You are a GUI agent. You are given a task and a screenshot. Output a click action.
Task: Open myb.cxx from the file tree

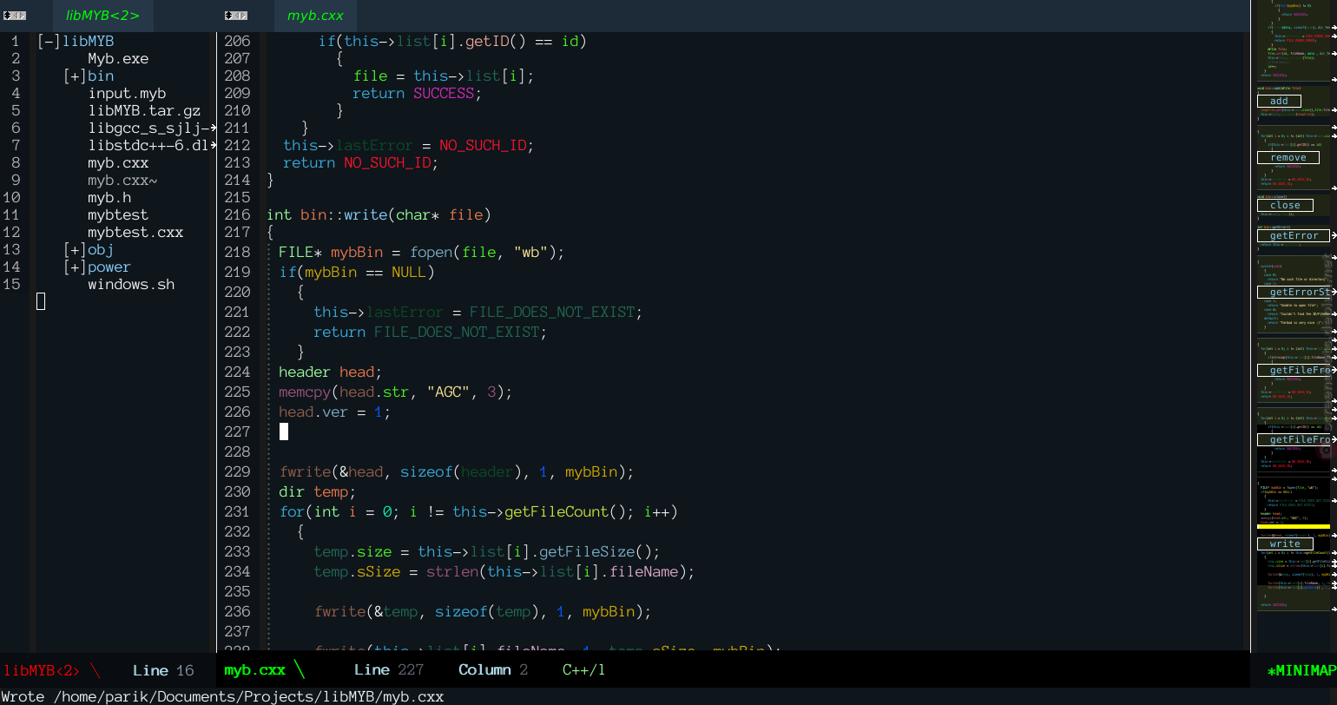[118, 162]
